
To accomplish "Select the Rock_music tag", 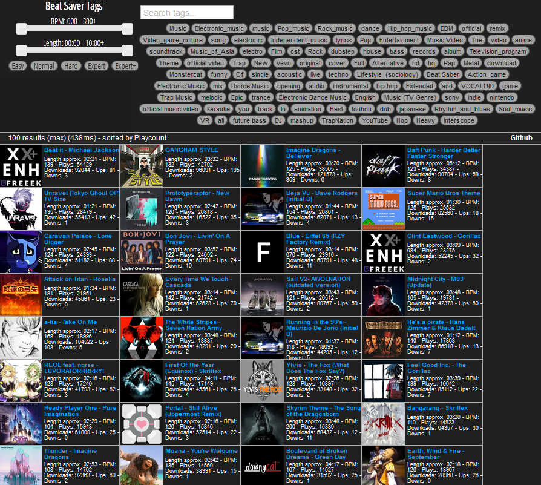I will coord(335,28).
